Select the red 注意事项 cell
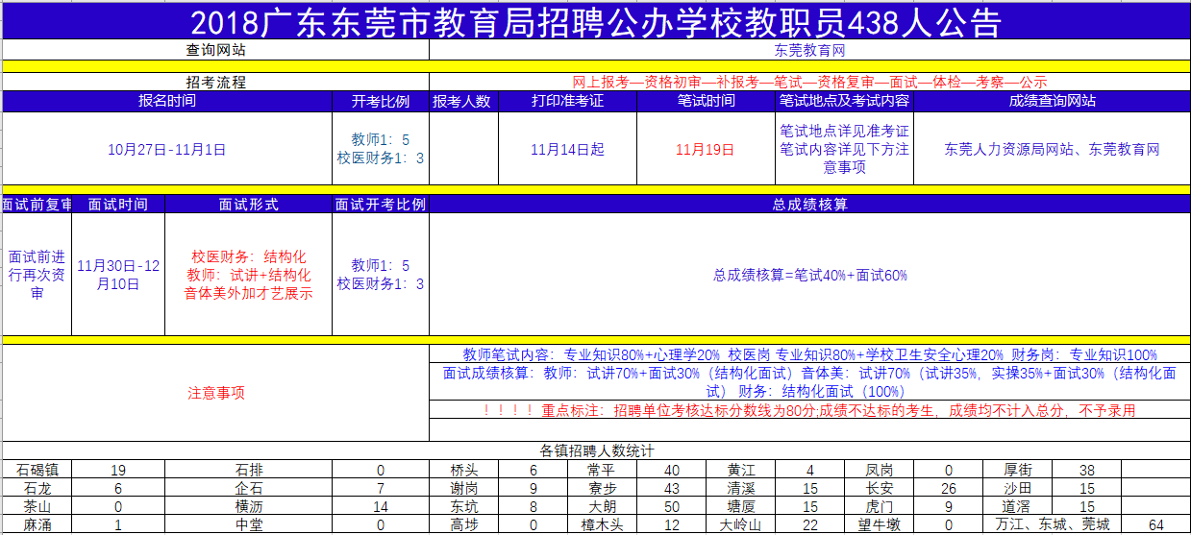The image size is (1191, 535). point(215,393)
